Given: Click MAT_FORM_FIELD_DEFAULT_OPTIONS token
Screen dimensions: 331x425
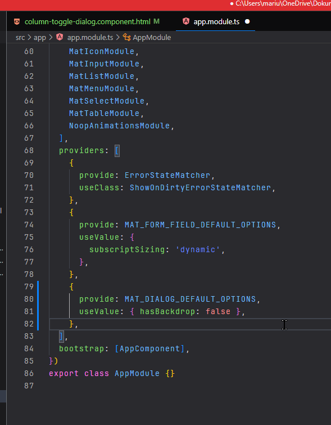Looking at the screenshot, I should click(200, 225).
